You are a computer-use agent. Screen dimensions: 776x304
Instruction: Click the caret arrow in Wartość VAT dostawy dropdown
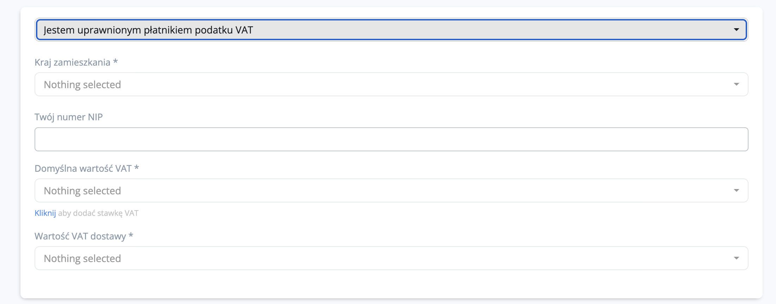736,258
